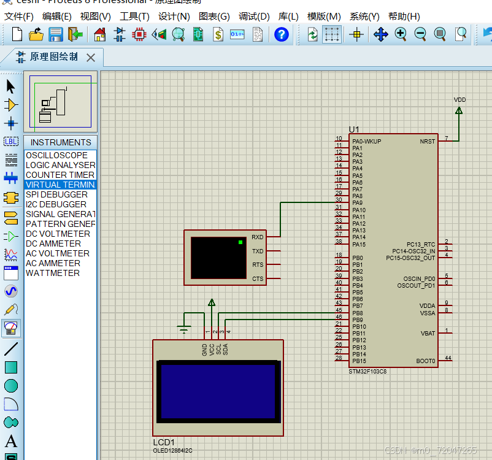Click the Save project icon

55,35
